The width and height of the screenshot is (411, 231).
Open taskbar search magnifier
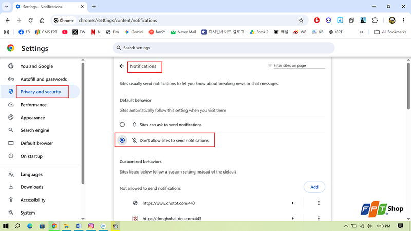pos(17,226)
